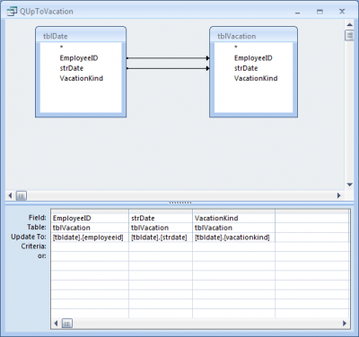Viewport: 359px width, 337px height.
Task: Click the Criteria cell under VacationKind column
Action: point(233,246)
